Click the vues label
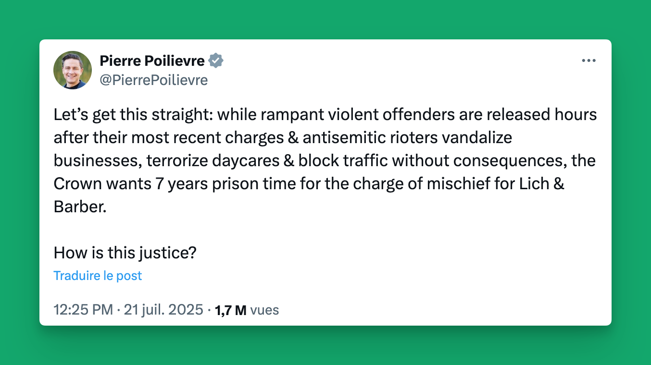This screenshot has height=365, width=651. pyautogui.click(x=264, y=310)
